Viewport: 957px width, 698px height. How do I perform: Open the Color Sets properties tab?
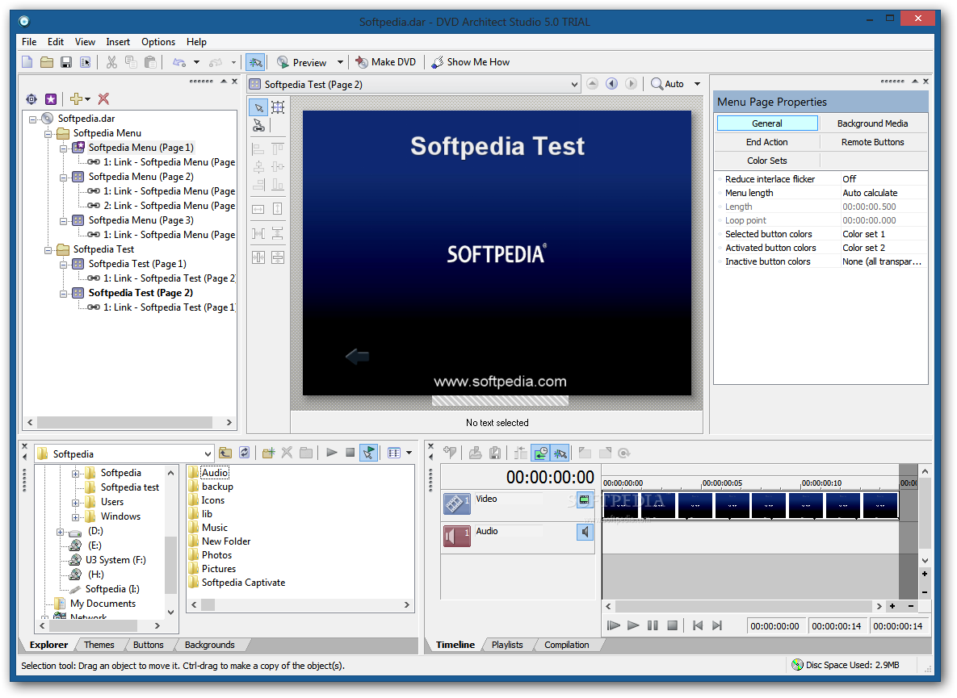point(766,161)
